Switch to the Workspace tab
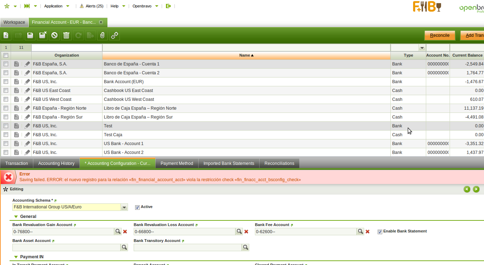 (x=14, y=22)
